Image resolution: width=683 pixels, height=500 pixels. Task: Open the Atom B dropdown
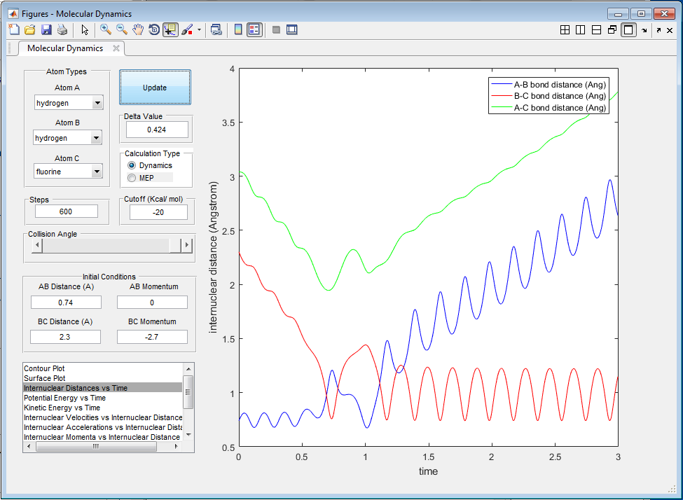tap(96, 138)
